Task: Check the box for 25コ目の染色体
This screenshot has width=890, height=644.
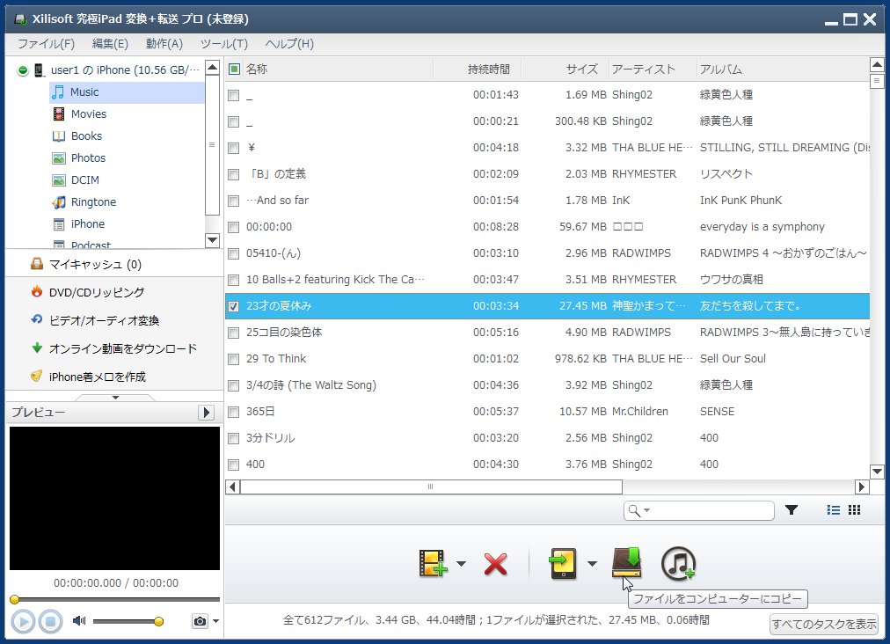Action: (234, 333)
